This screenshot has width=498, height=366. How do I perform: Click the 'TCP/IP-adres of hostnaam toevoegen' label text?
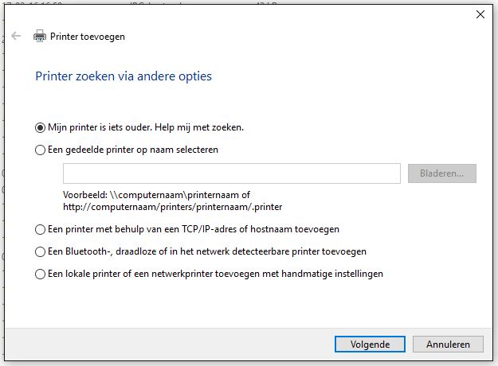pyautogui.click(x=261, y=229)
